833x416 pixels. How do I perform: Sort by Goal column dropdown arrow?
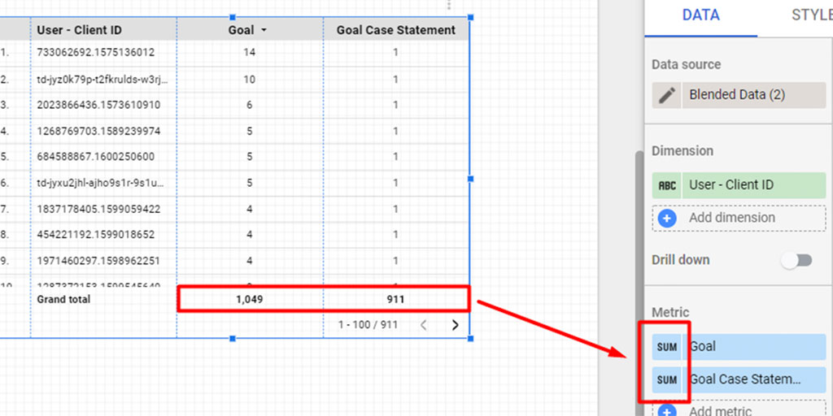coord(264,30)
